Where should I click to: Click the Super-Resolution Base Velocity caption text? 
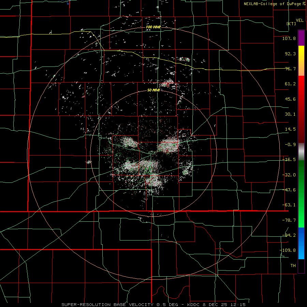(153, 305)
